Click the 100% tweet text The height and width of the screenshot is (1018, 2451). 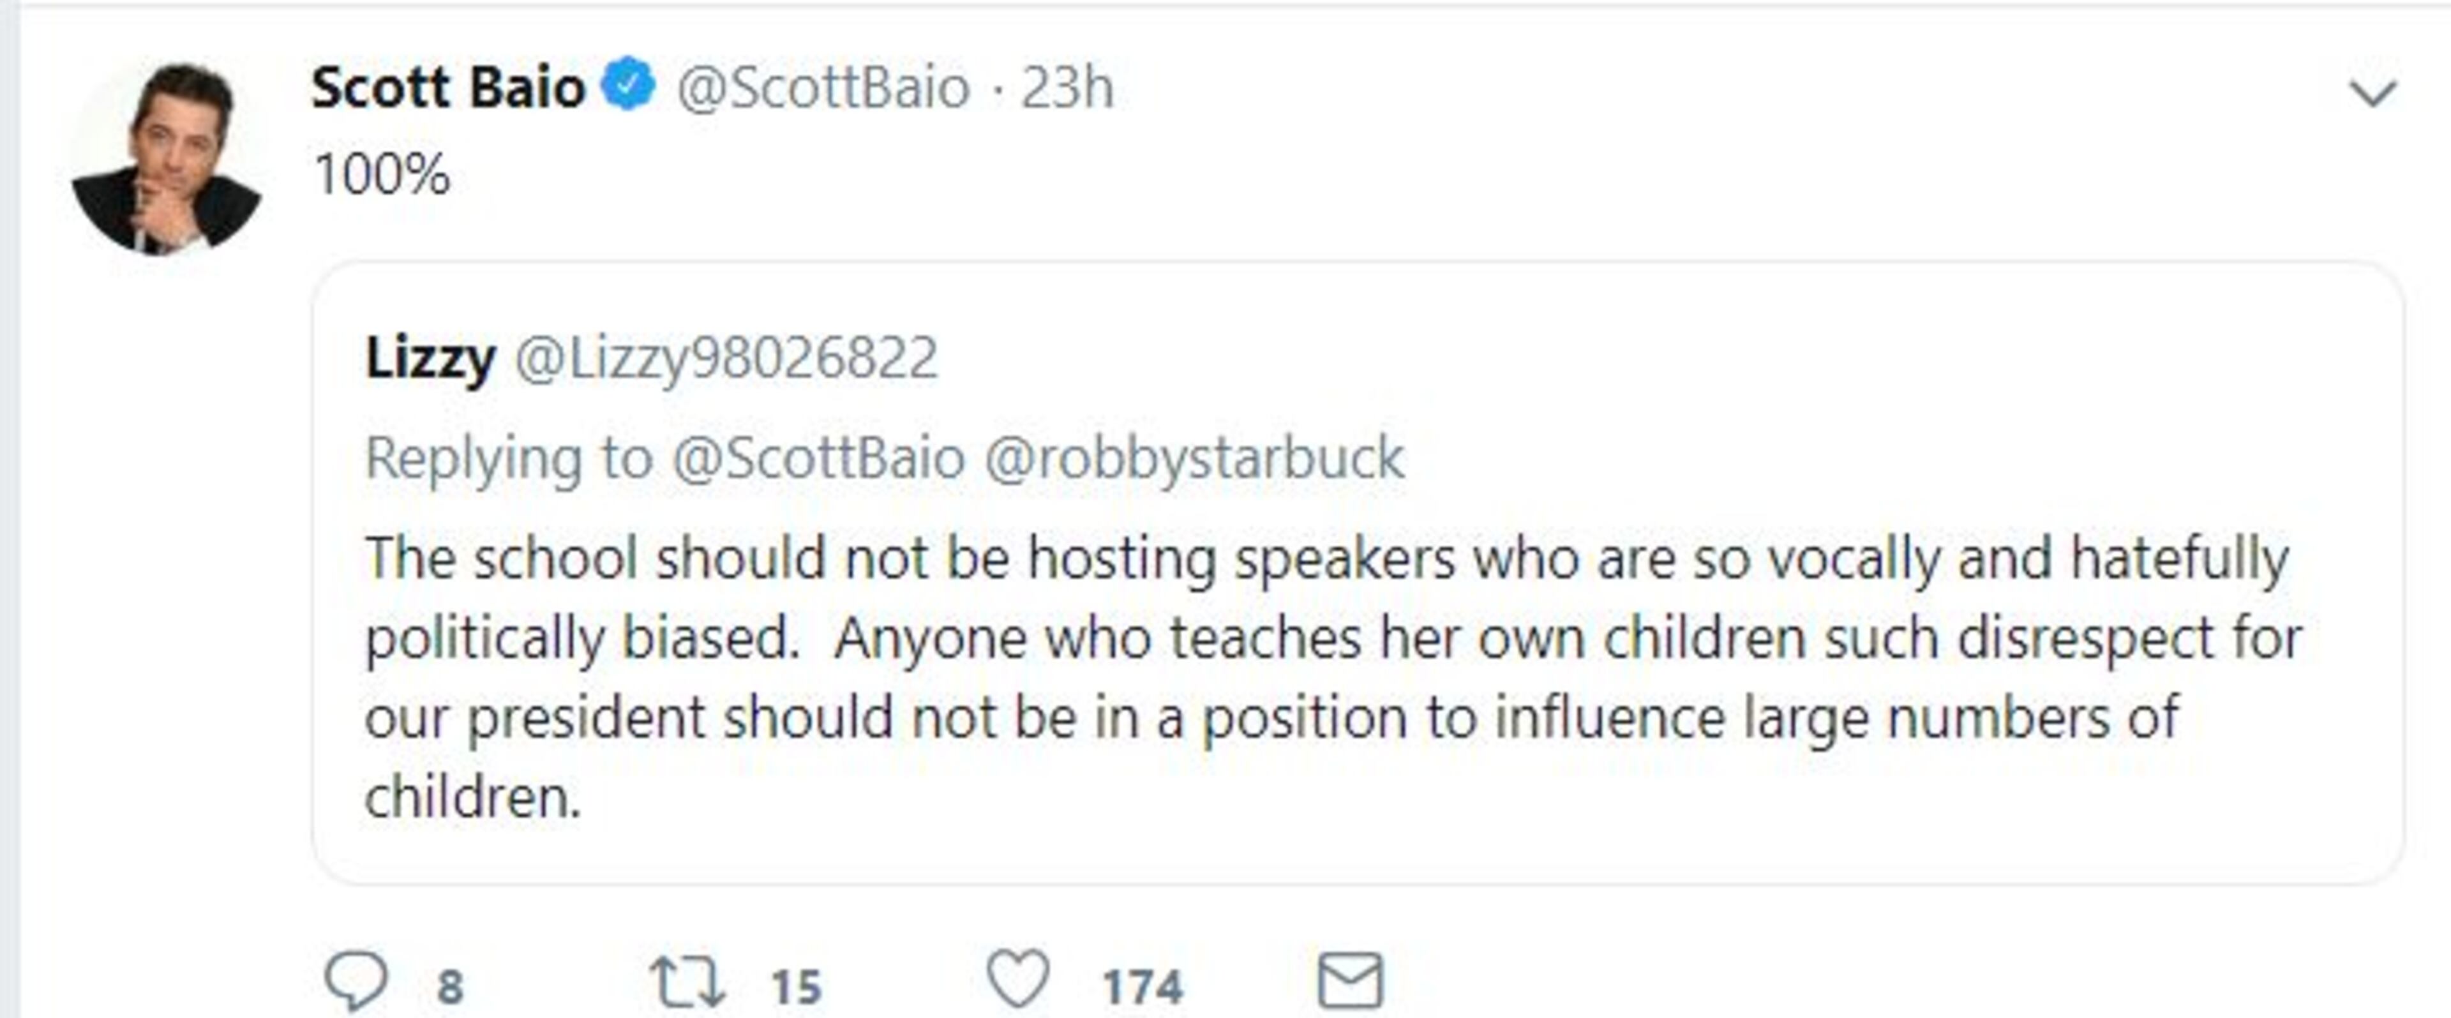pos(380,175)
